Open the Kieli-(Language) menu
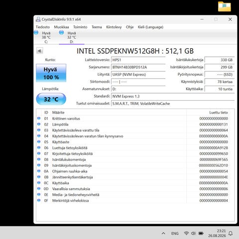Screen dimensions: 239x239 [x=150, y=27]
